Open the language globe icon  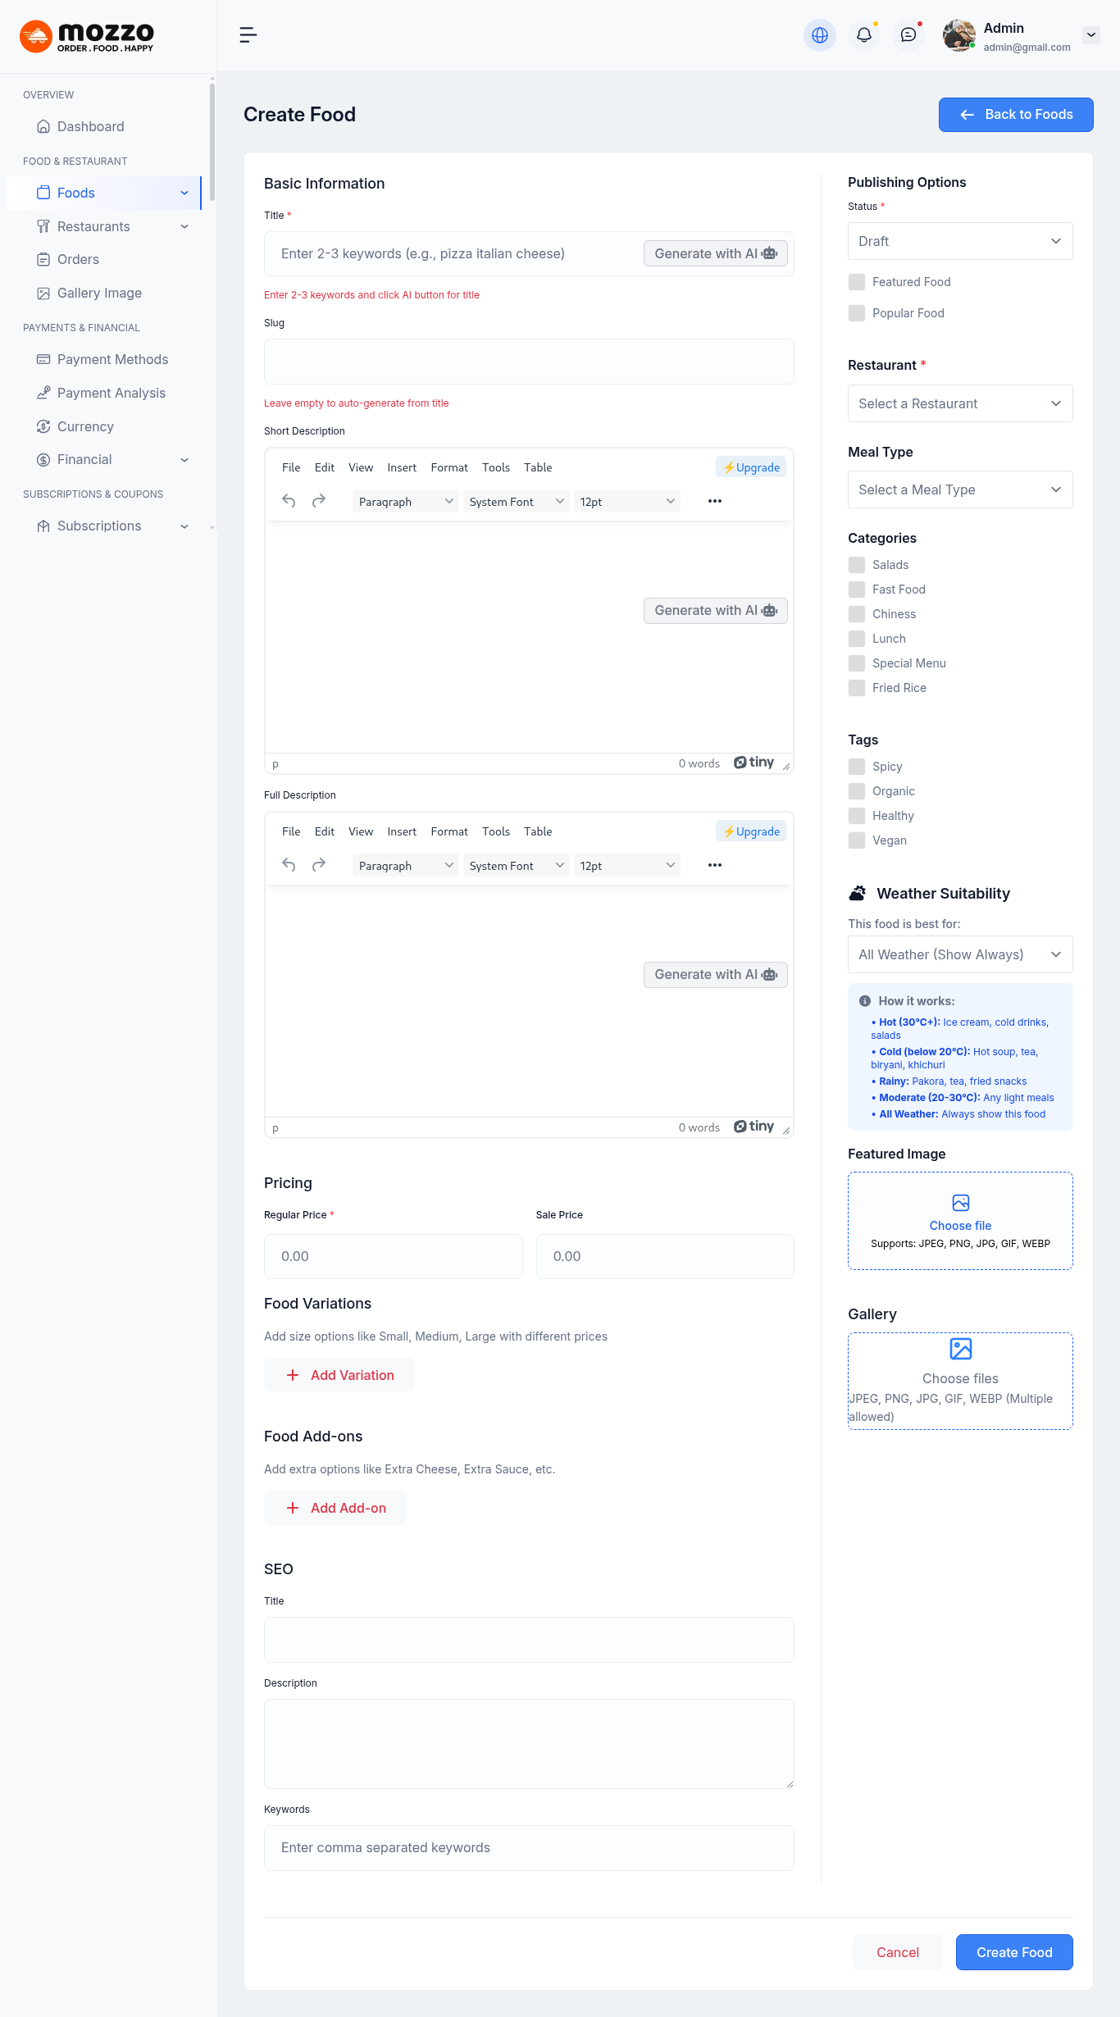tap(819, 35)
